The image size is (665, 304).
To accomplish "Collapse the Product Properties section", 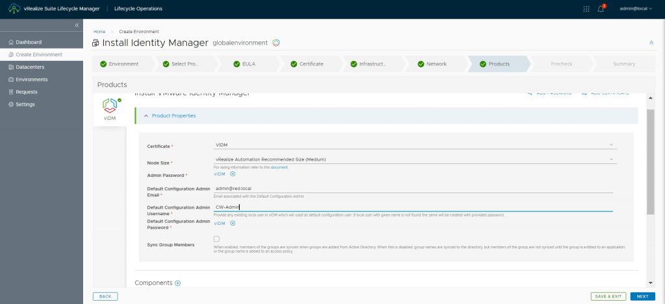I will (386, 115).
